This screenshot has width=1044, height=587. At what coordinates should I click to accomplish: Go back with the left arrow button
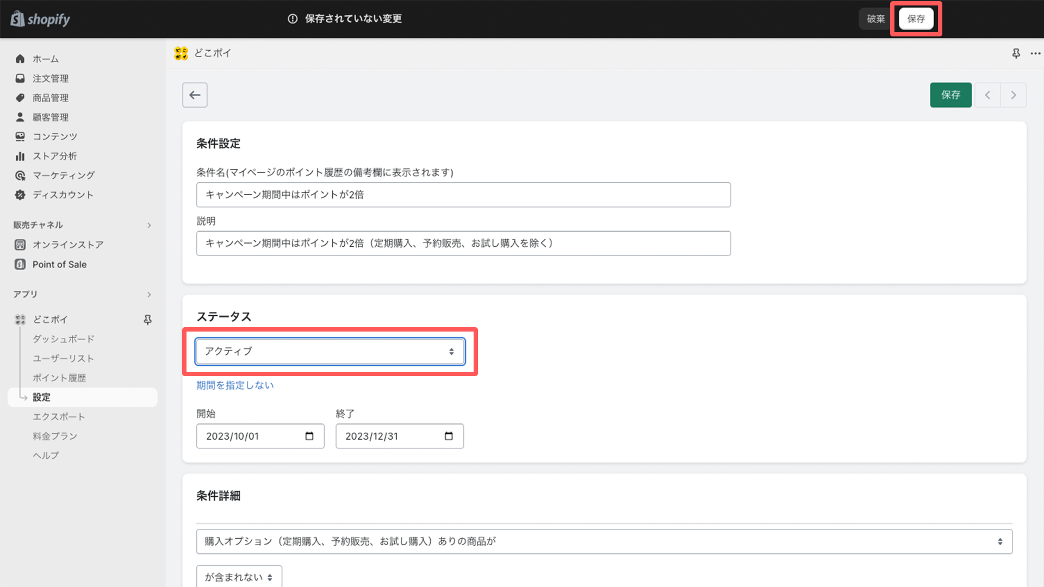click(195, 95)
